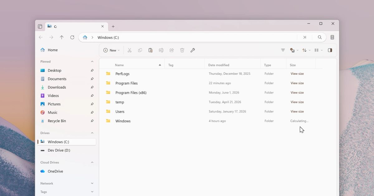Click the Omnibar path mode icon

coord(305,37)
